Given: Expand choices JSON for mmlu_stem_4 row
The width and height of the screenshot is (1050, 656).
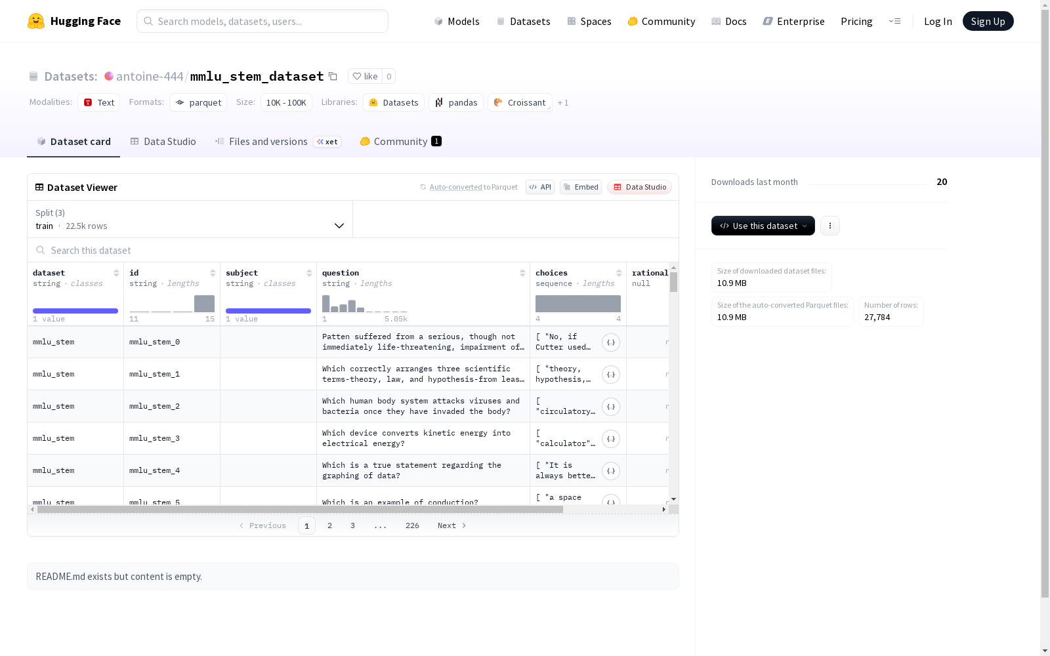Looking at the screenshot, I should [x=611, y=471].
